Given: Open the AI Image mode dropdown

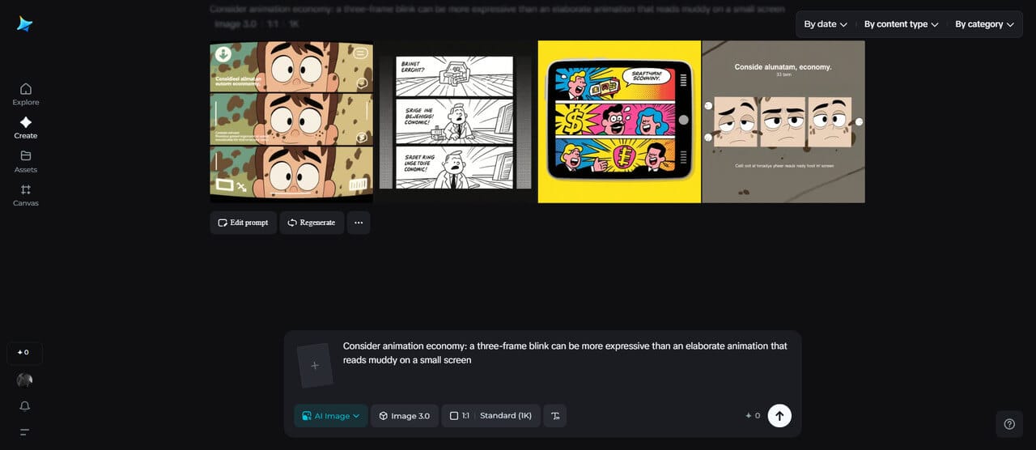Looking at the screenshot, I should pos(330,416).
